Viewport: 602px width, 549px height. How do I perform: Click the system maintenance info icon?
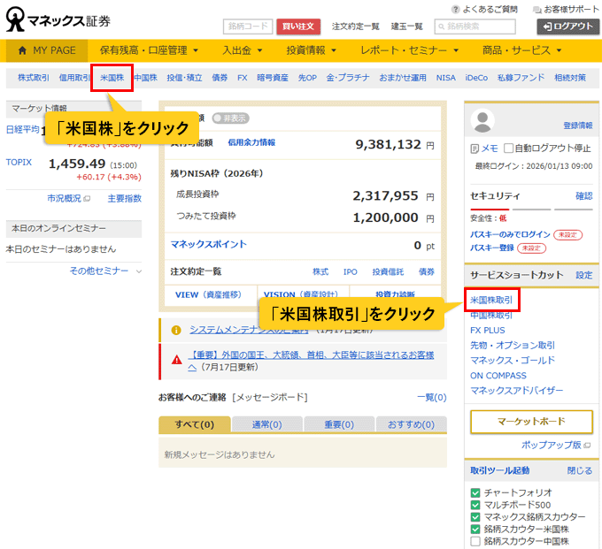175,330
